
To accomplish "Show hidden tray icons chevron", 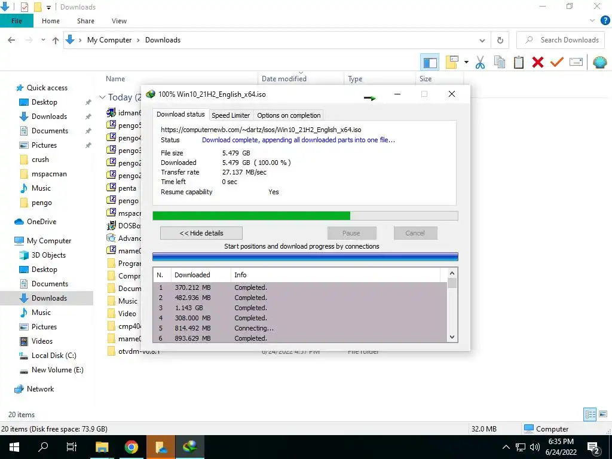I will (x=506, y=447).
